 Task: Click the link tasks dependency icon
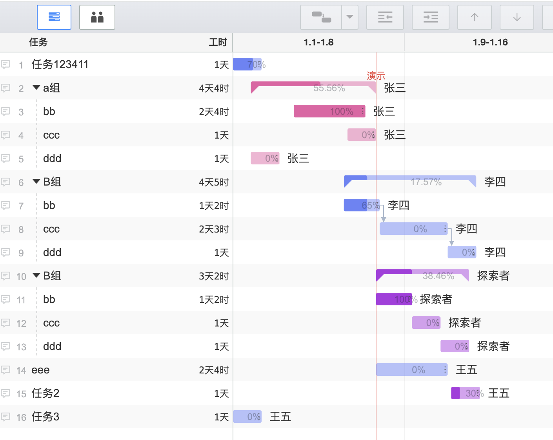[x=321, y=17]
